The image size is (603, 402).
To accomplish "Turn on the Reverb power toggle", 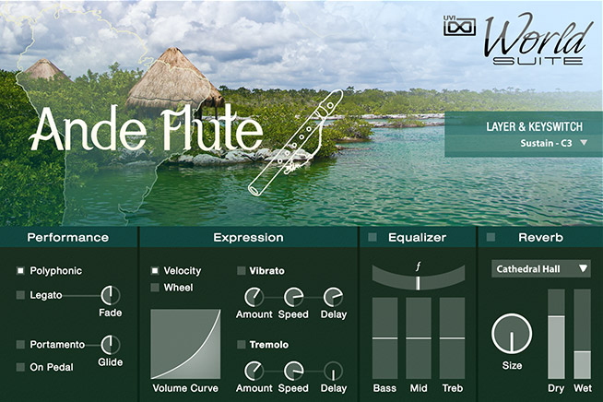I will pos(491,237).
